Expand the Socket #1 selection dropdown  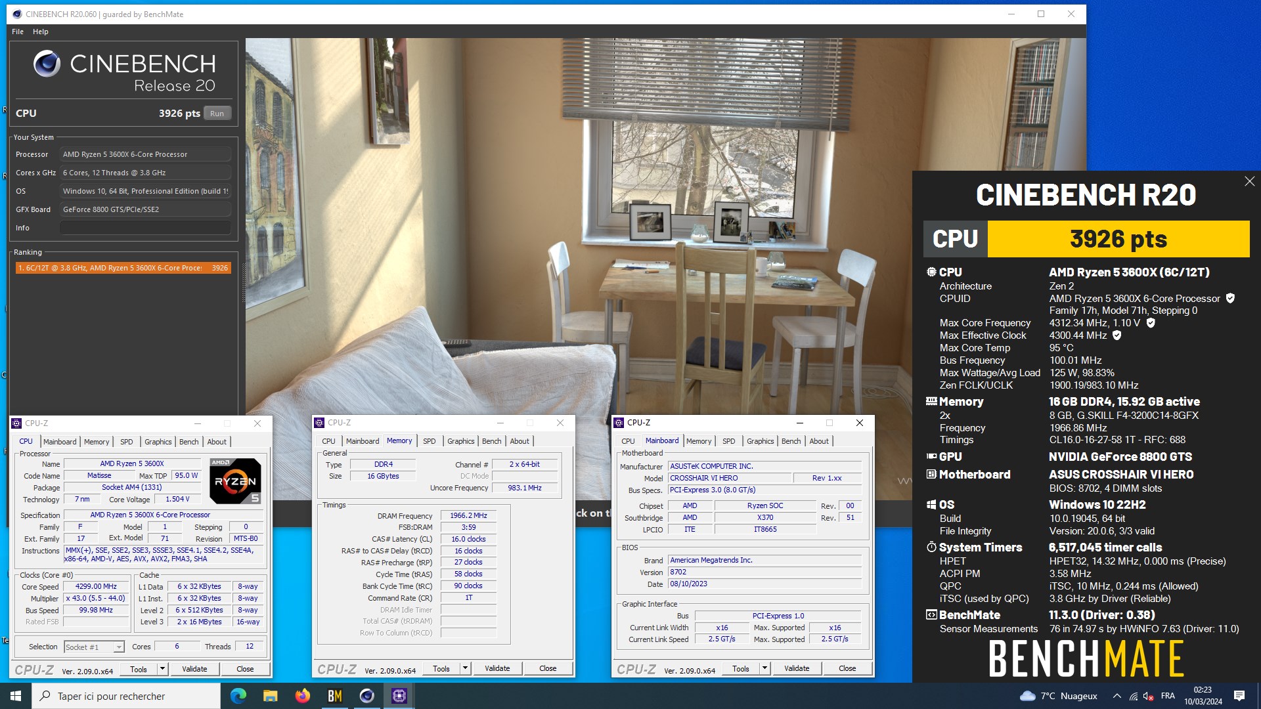click(119, 647)
